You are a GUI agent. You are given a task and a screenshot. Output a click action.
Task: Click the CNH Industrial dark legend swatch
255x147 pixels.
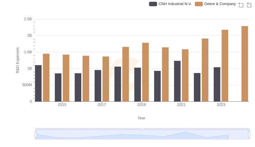[153, 4]
